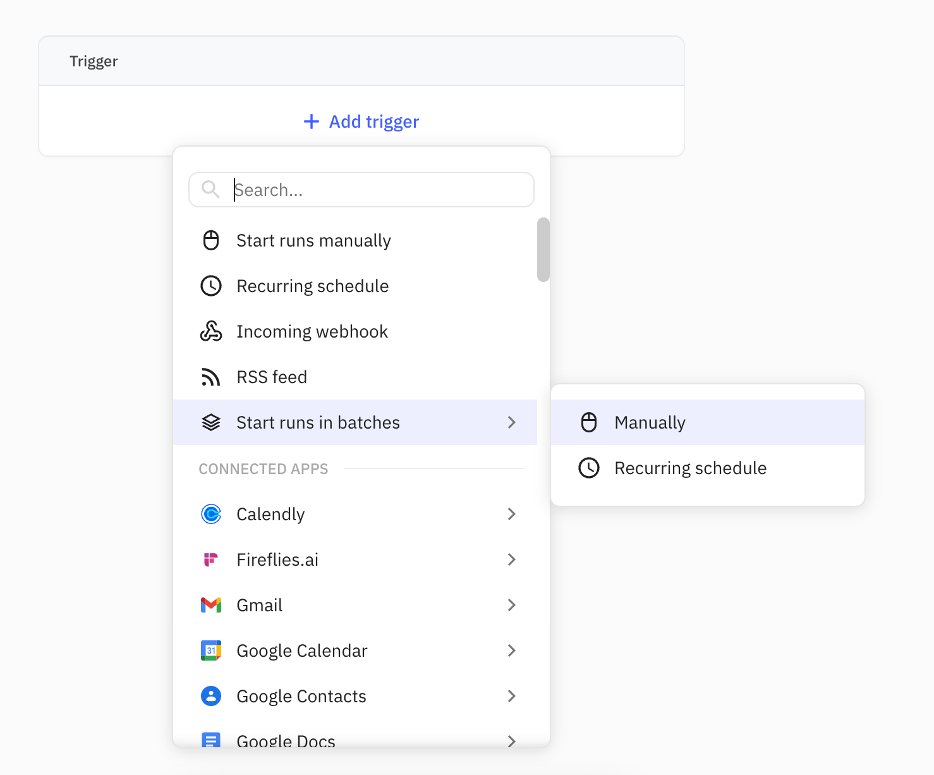Choose Recurring schedule in batches submenu
Screen dimensions: 934x775
tap(690, 468)
